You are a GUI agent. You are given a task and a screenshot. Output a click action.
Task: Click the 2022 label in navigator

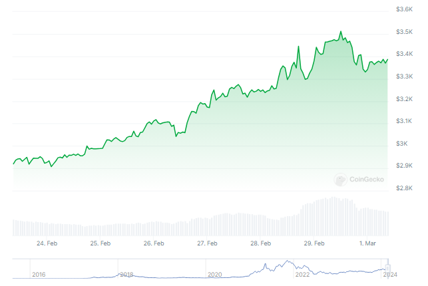[302, 274]
